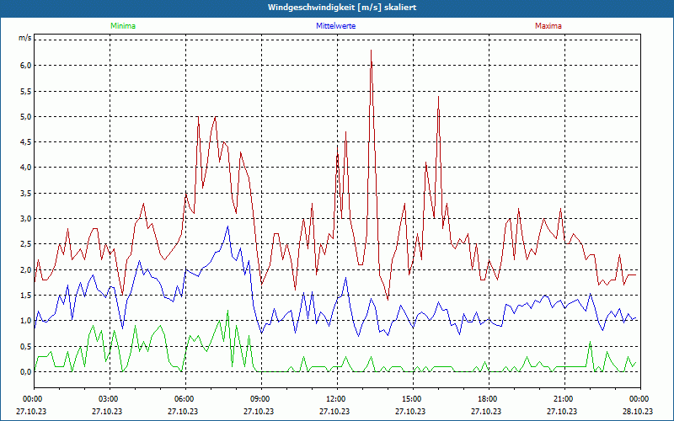
Task: Click the highest red peak above 6,0
Action: point(371,51)
